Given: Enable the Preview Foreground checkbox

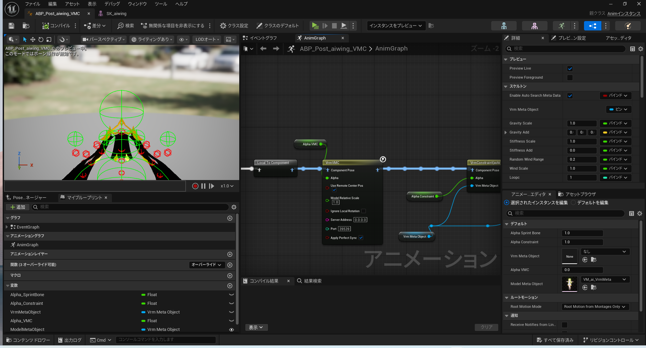Looking at the screenshot, I should click(570, 78).
